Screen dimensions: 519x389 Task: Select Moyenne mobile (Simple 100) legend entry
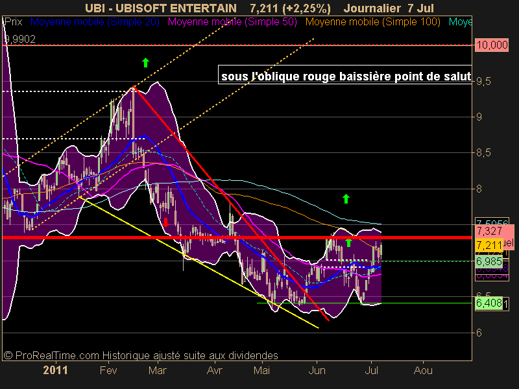372,22
